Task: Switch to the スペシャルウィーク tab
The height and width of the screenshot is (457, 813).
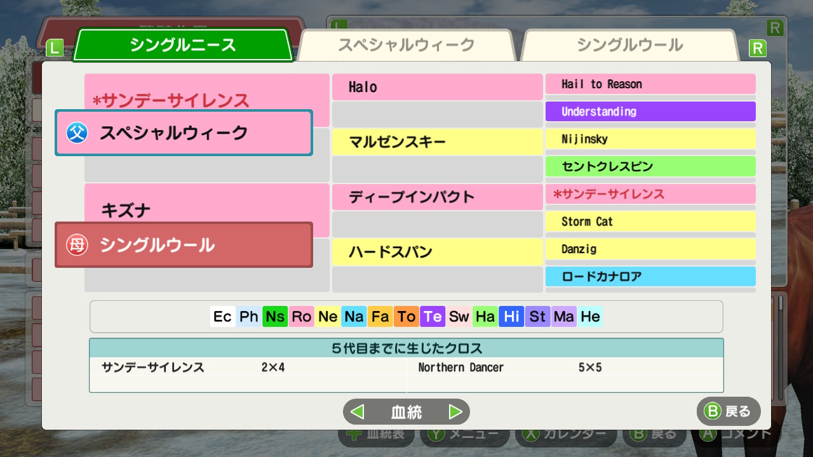Action: 406,45
